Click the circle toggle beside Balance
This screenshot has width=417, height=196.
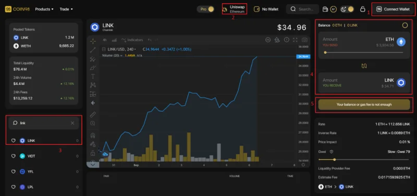pyautogui.click(x=405, y=25)
